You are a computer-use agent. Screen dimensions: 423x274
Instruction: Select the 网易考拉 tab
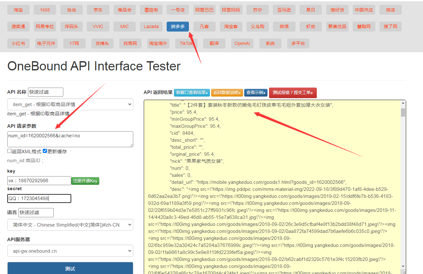(x=45, y=26)
